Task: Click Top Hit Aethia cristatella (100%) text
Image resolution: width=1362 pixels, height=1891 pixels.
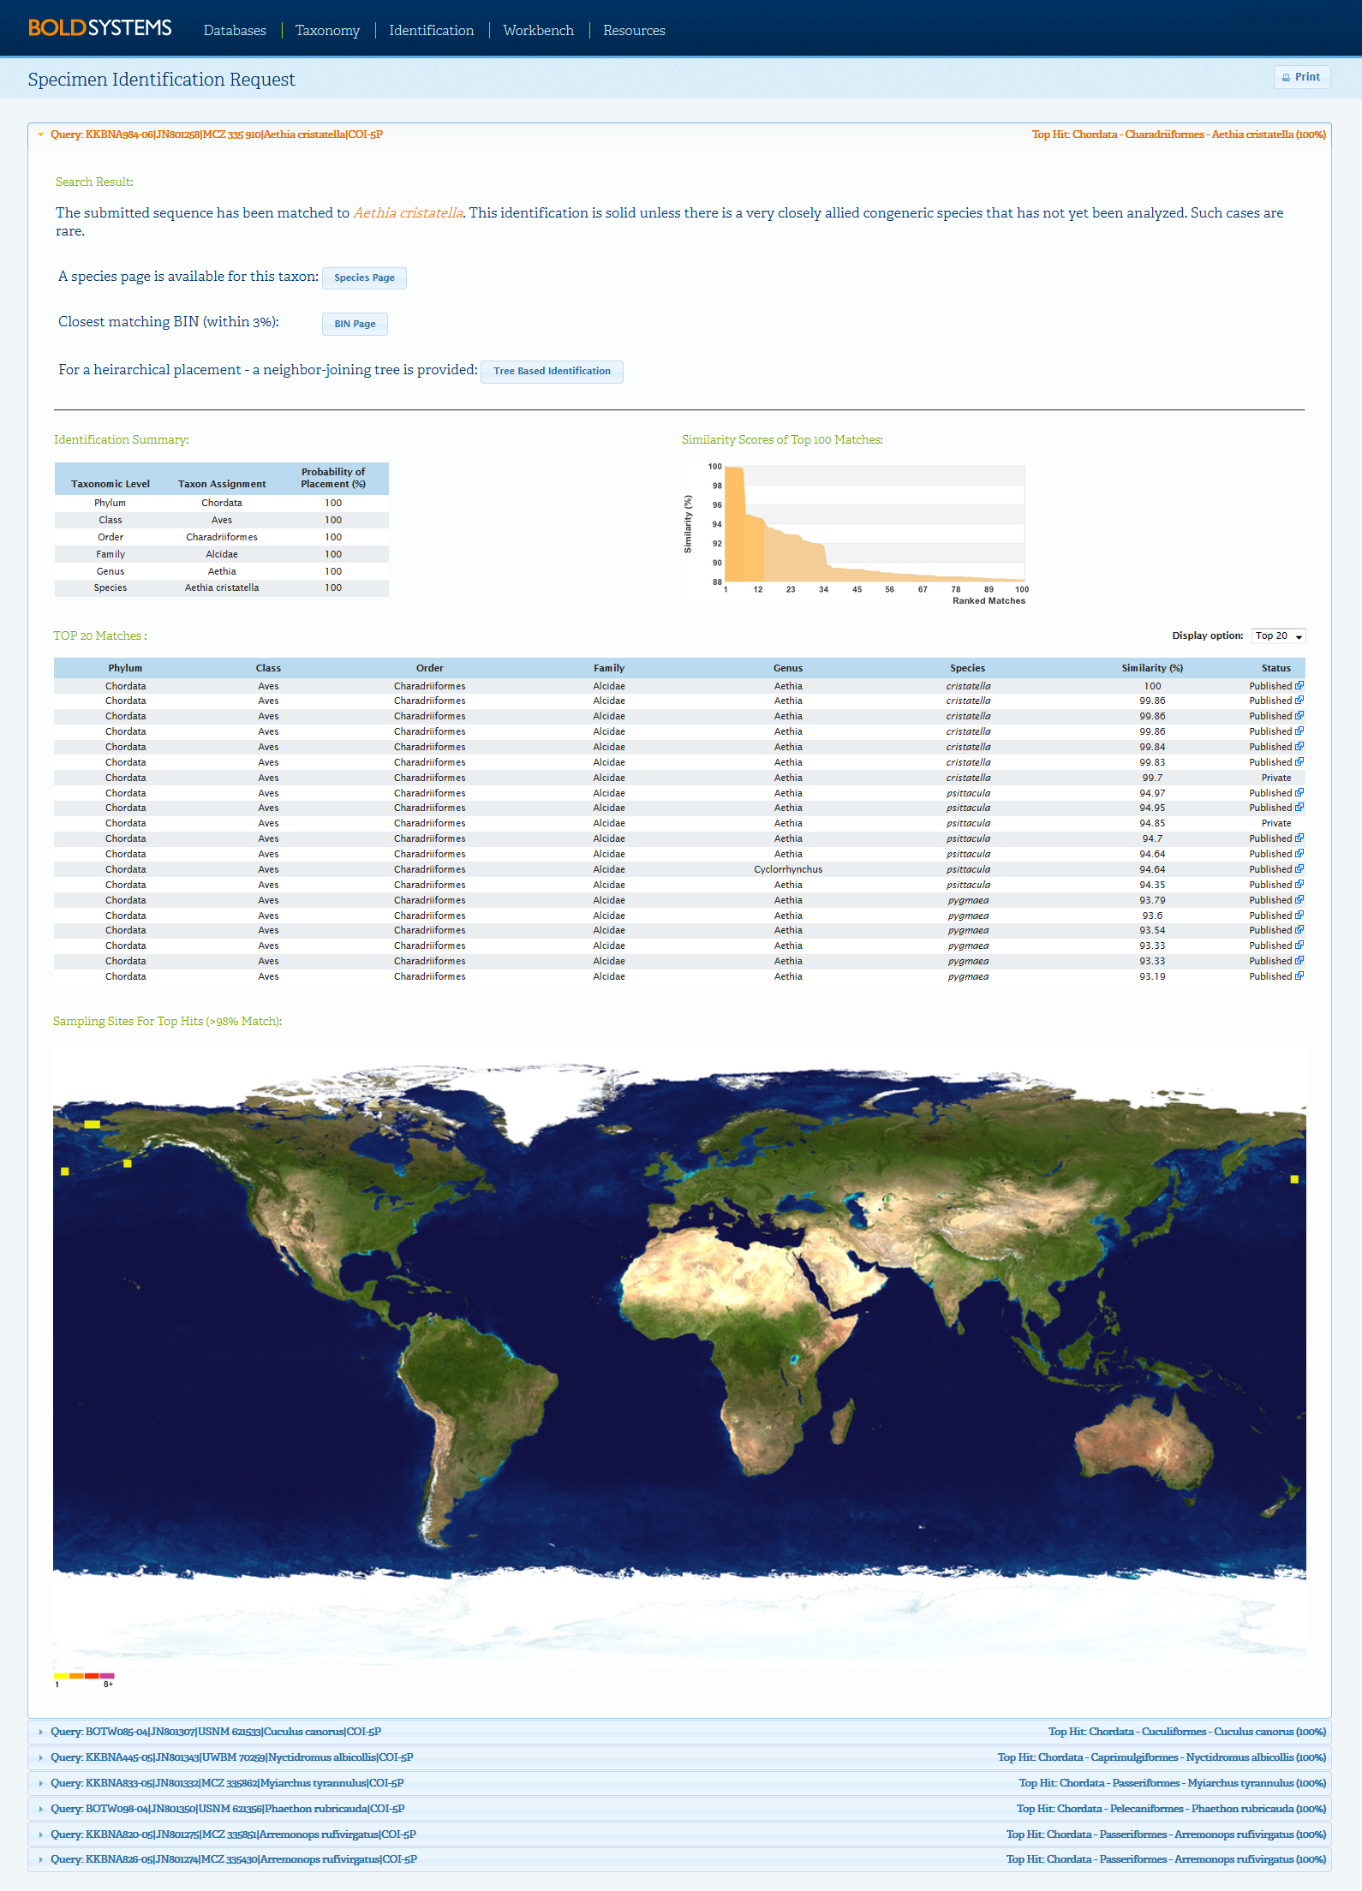Action: point(1179,134)
